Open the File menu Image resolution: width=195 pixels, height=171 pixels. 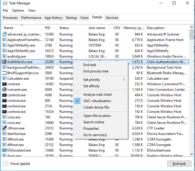tap(5, 10)
